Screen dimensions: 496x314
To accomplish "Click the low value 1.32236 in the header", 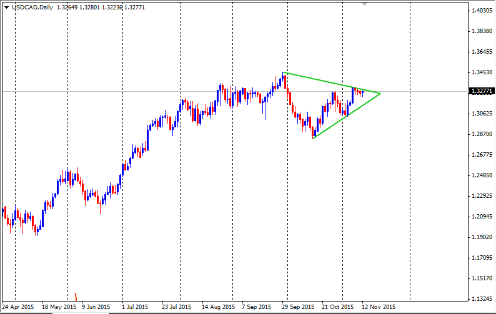I will 112,7.
